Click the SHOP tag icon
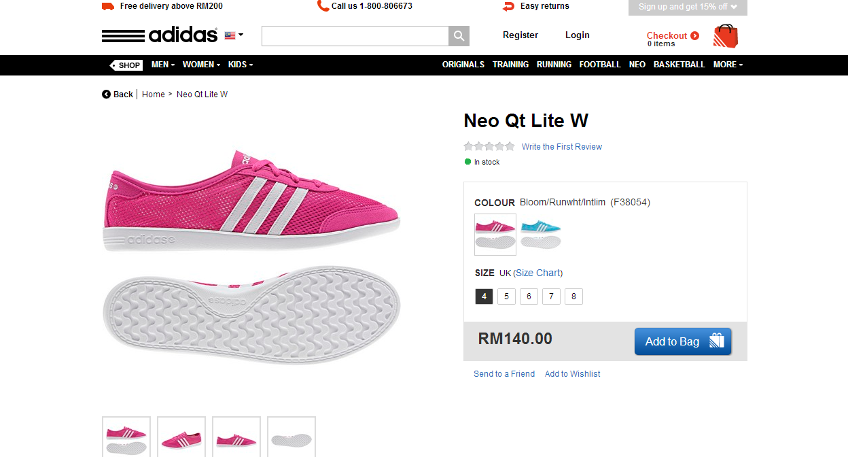This screenshot has width=848, height=457. coord(126,65)
